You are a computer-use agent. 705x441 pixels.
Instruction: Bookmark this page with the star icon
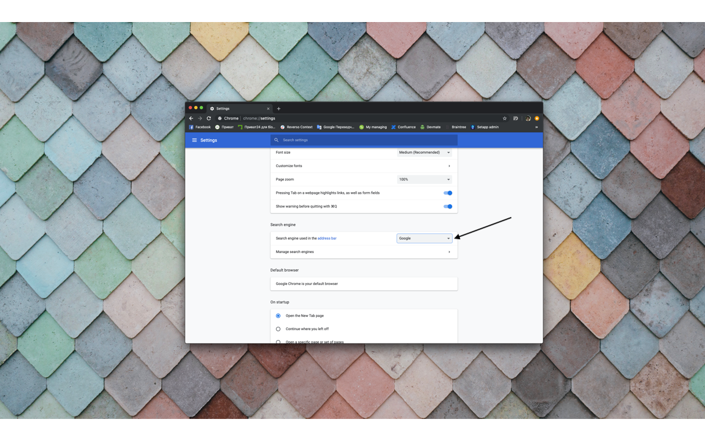coord(504,118)
